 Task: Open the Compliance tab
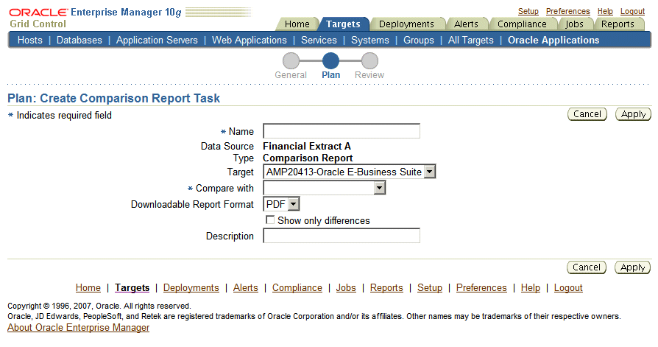tap(522, 24)
